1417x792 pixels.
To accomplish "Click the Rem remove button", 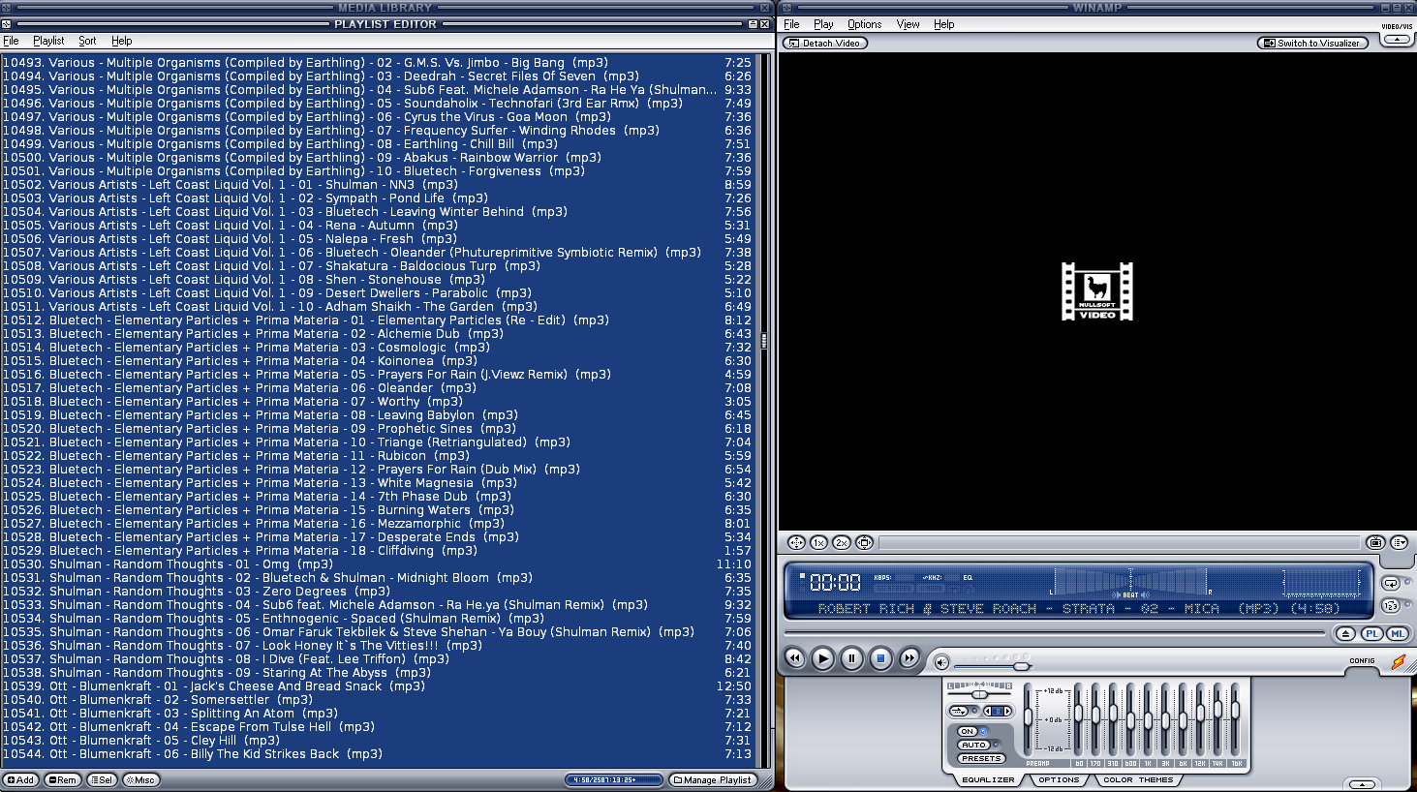I will click(62, 779).
